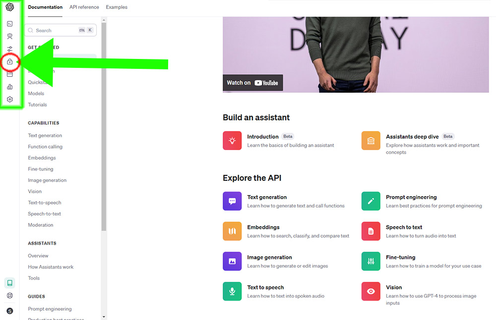This screenshot has height=320, width=496.
Task: Click the orange Embeddings card icon
Action: pos(232,231)
